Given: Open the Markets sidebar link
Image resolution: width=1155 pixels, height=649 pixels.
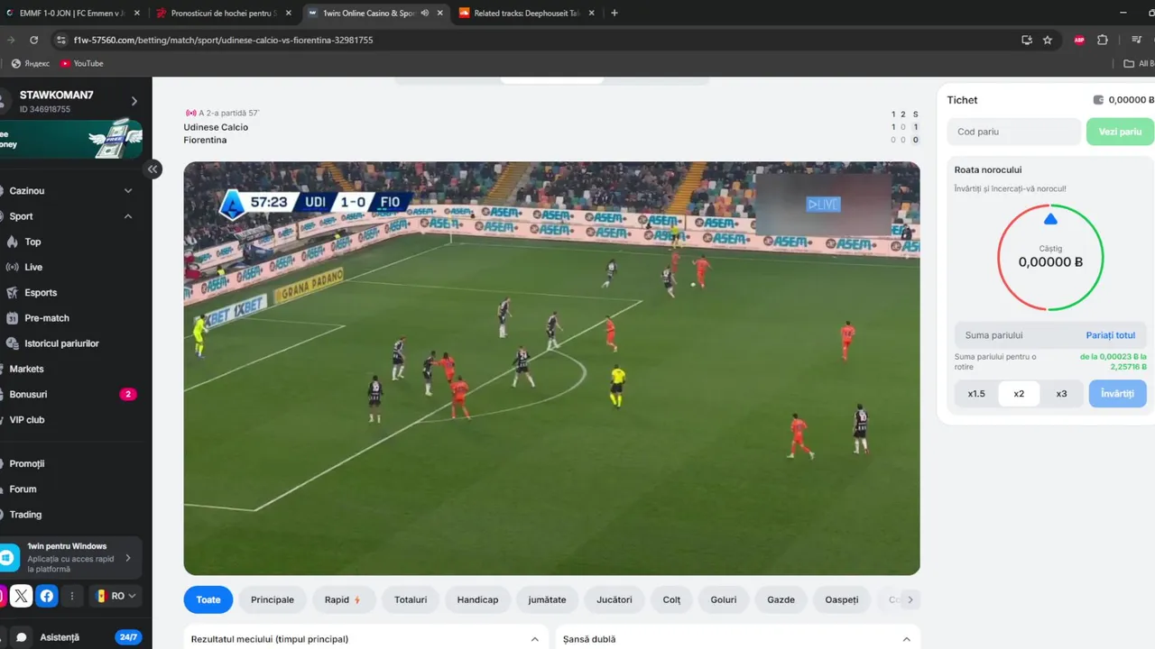Looking at the screenshot, I should (x=27, y=369).
